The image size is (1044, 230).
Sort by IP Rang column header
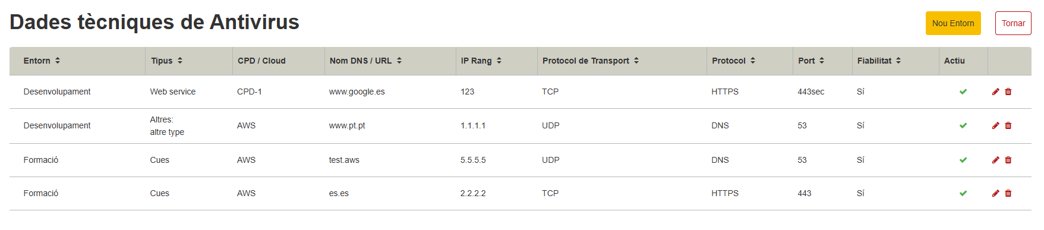pos(481,61)
